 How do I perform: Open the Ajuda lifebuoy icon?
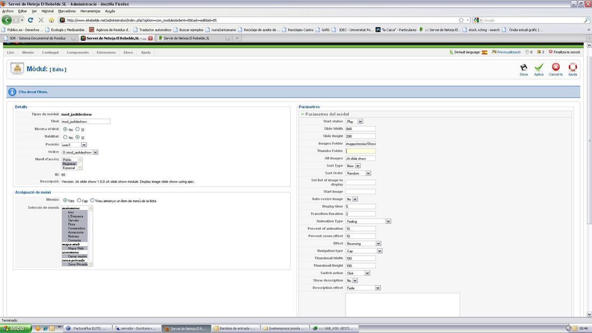(x=573, y=67)
